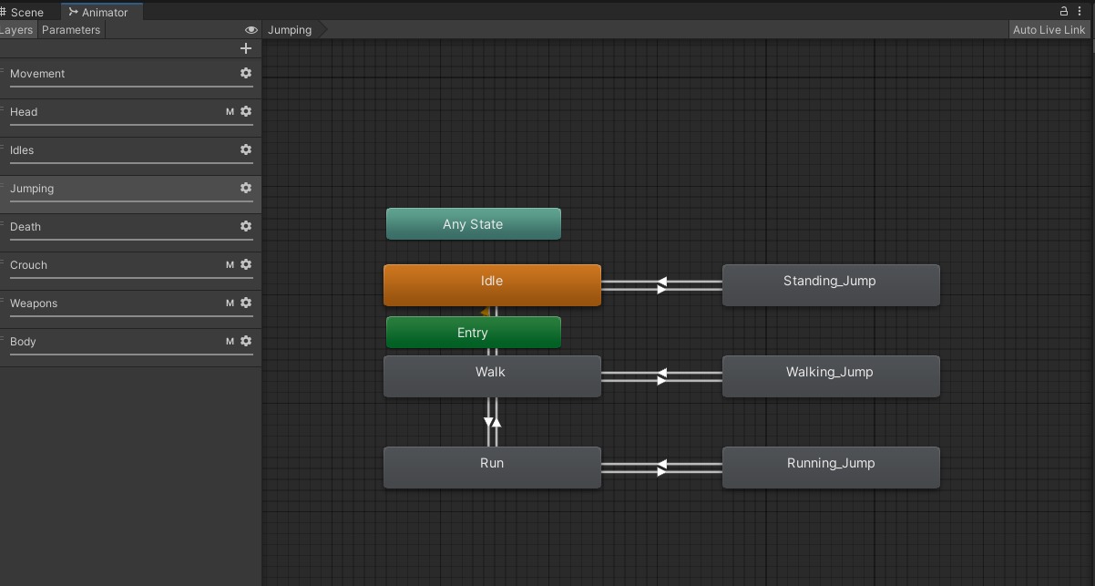Open the Layers tab
1095x586 pixels.
click(x=17, y=30)
